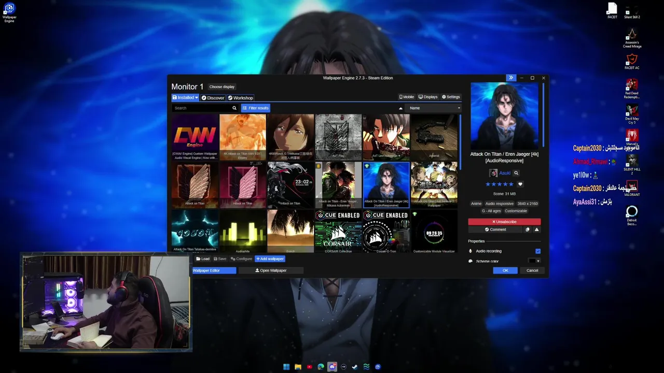Click the magnifier icon next to author Asuki
664x373 pixels.
coord(516,173)
